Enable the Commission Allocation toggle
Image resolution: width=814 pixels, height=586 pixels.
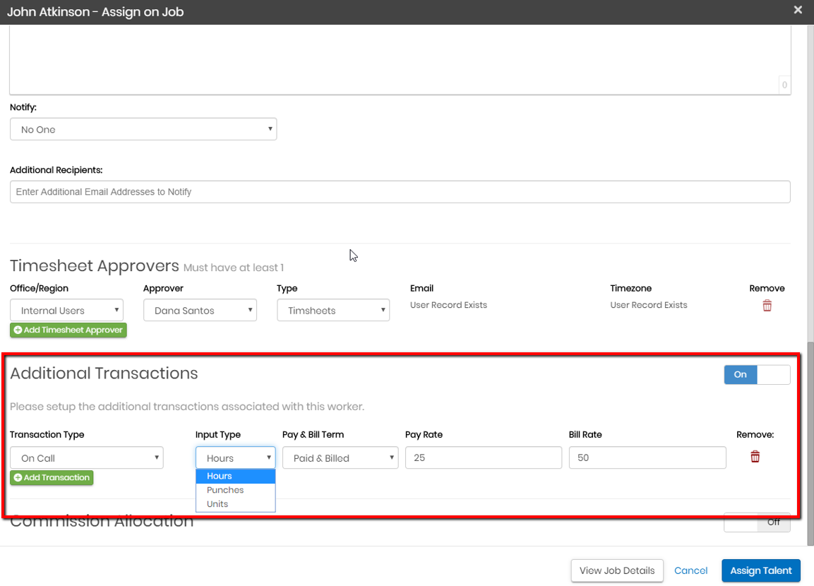pyautogui.click(x=756, y=523)
